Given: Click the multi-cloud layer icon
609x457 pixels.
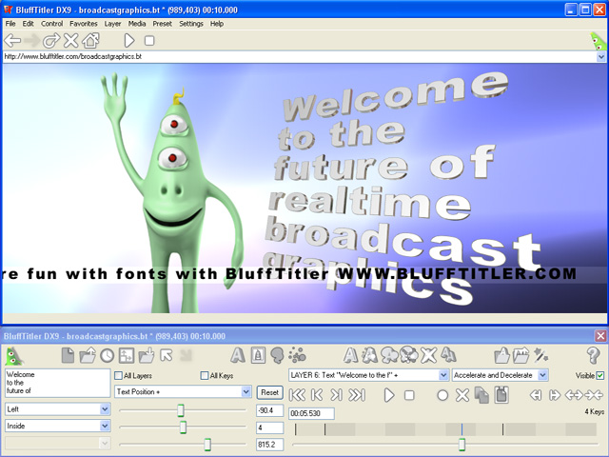Looking at the screenshot, I should [408, 354].
